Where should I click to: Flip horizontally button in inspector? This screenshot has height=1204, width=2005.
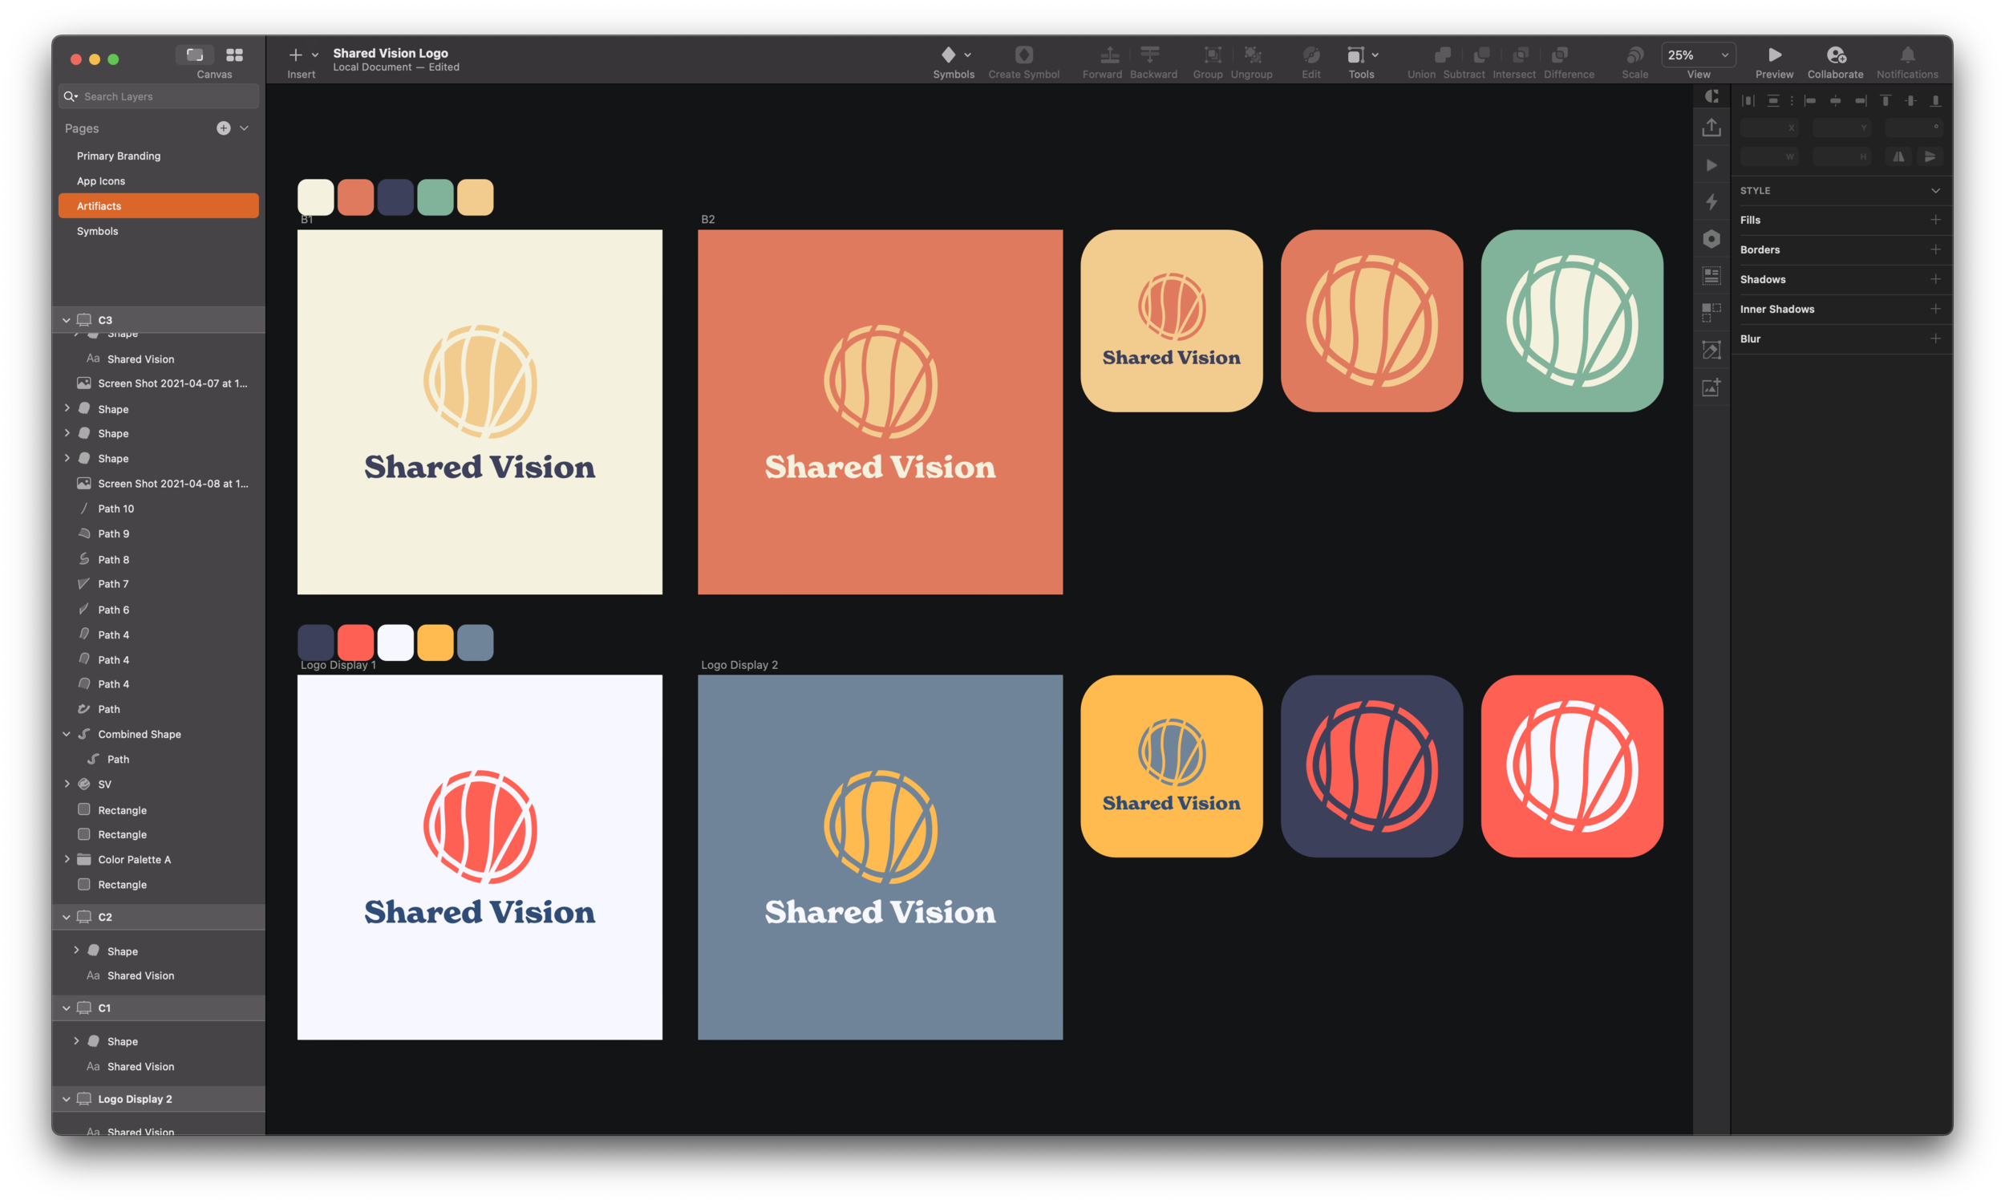click(1899, 156)
